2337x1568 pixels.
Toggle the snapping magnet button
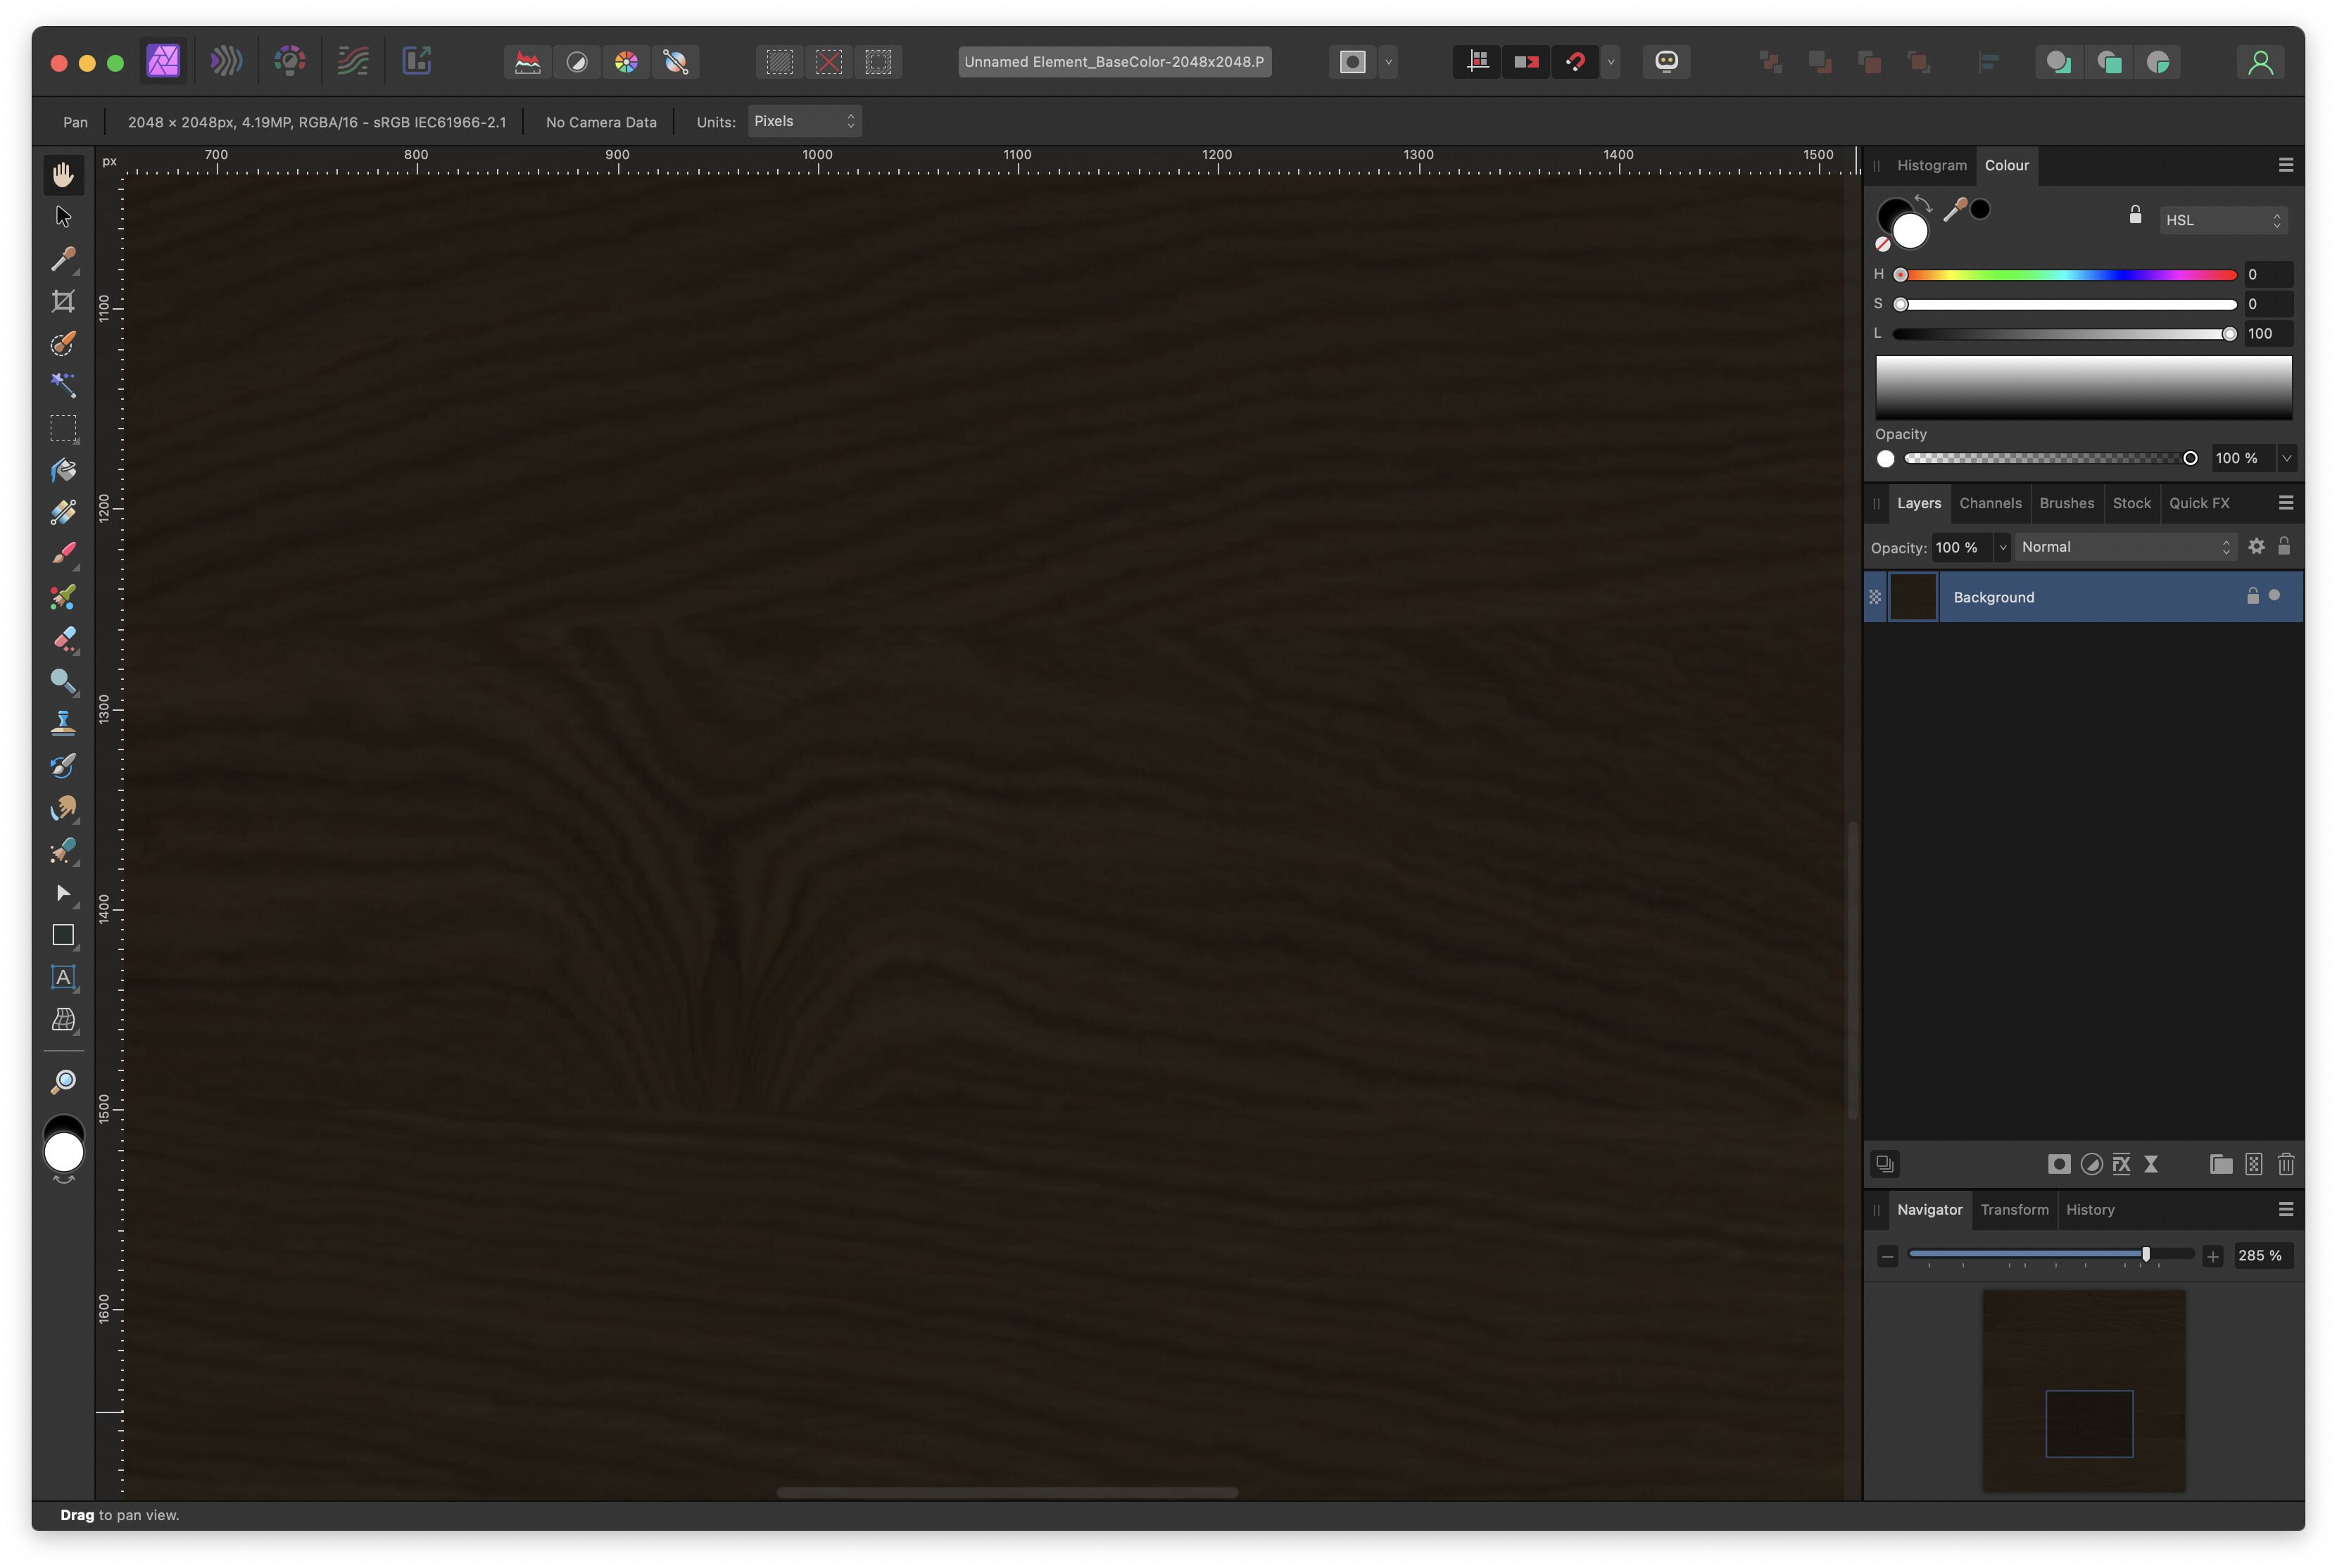(1575, 62)
